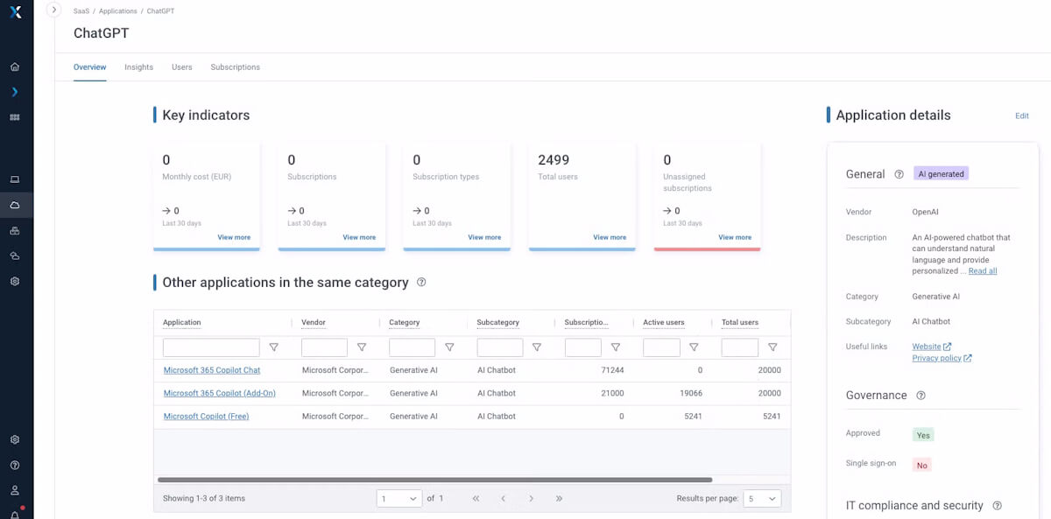Image resolution: width=1051 pixels, height=519 pixels.
Task: Click View more on Total users card
Action: click(610, 237)
